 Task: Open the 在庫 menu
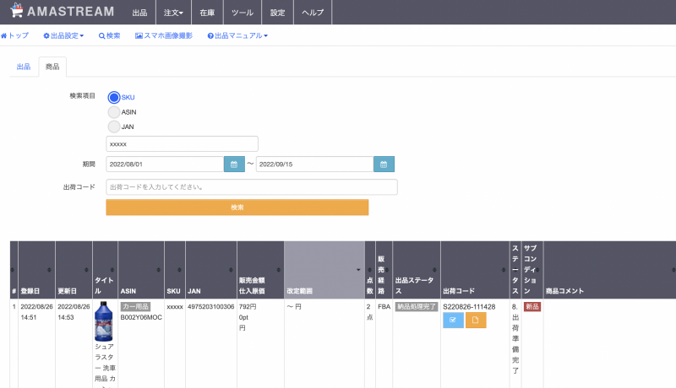[x=207, y=13]
